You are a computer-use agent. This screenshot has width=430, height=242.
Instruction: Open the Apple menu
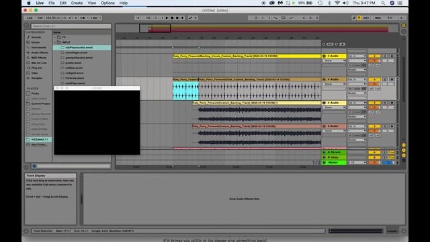click(29, 3)
